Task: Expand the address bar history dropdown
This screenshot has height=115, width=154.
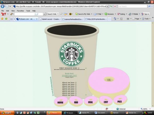Action: tap(108, 6)
